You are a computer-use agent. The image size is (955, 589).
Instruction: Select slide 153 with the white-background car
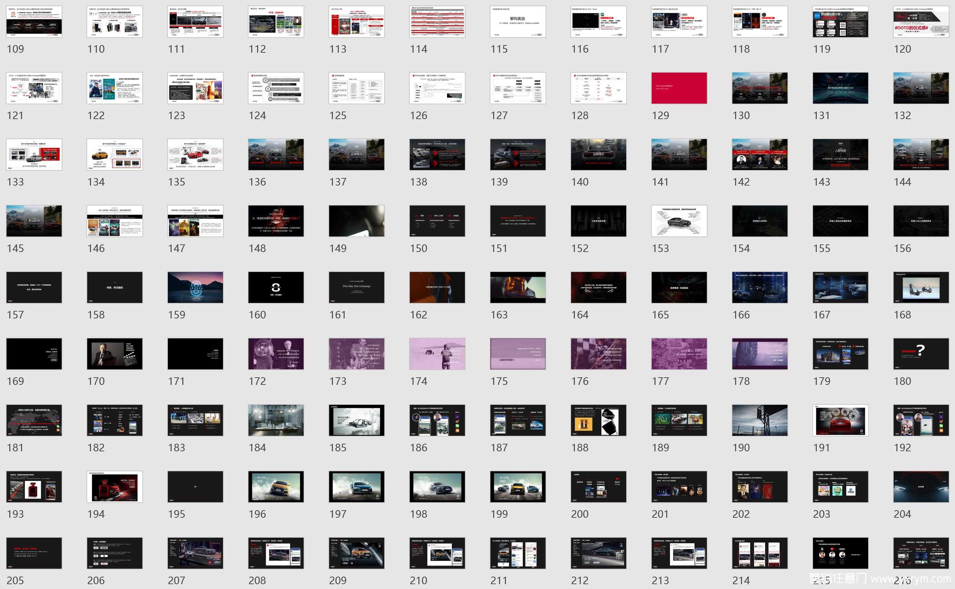point(679,221)
